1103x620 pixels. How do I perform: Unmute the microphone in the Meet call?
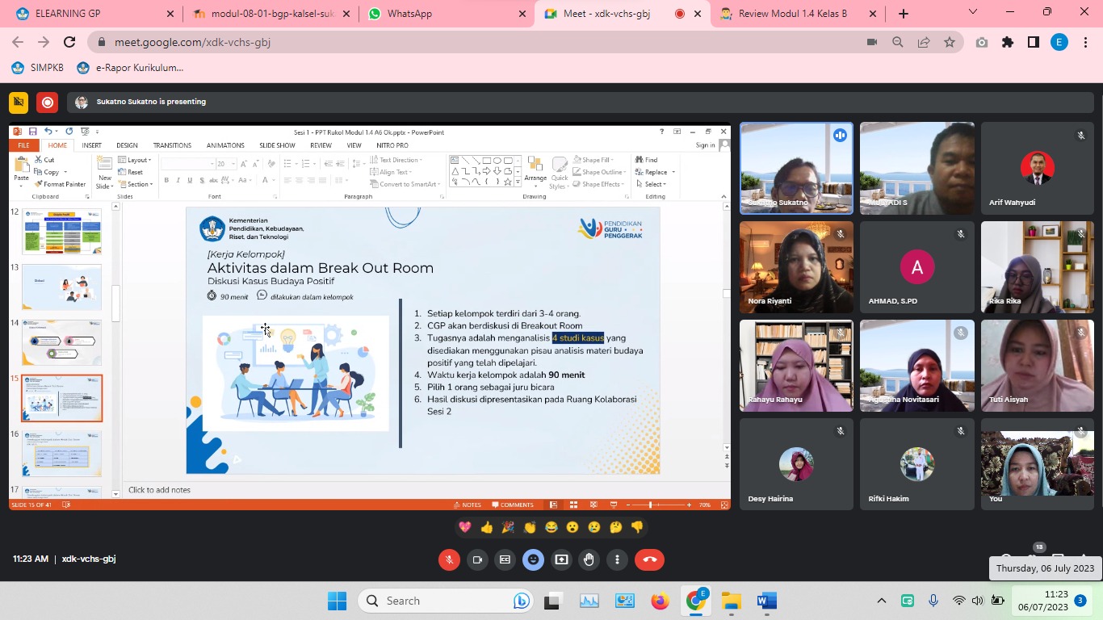449,559
